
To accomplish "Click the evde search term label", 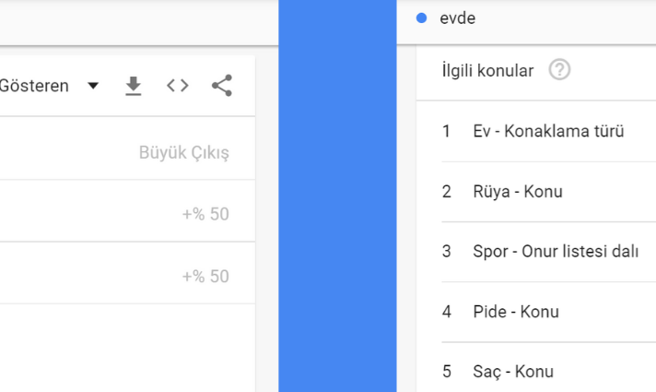I will click(x=457, y=18).
